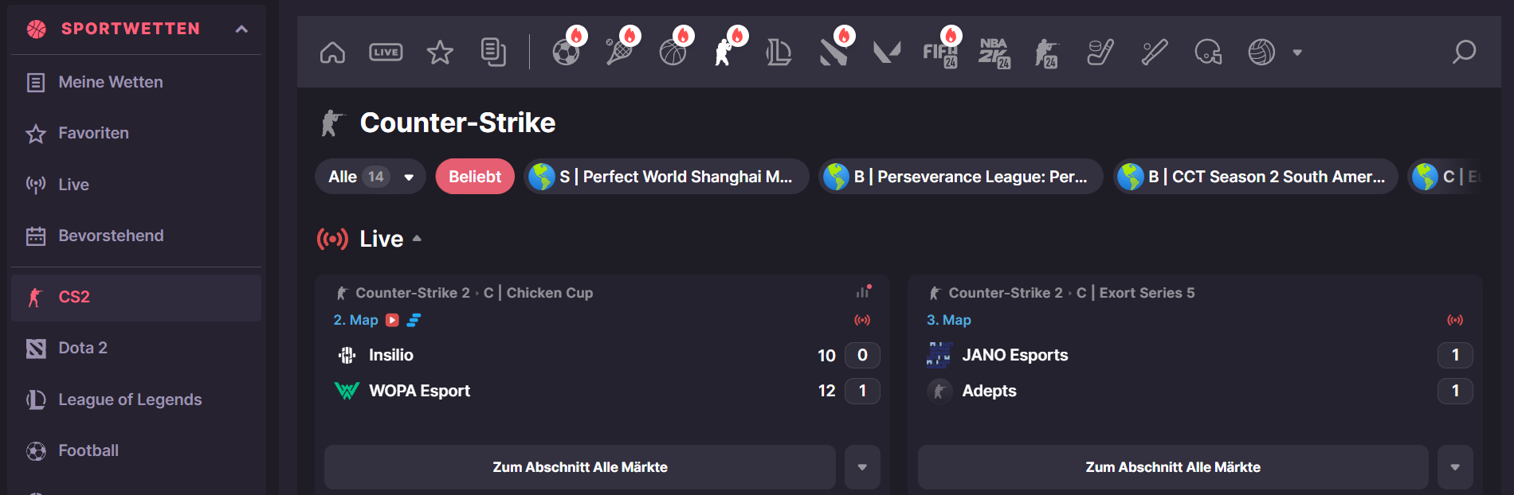Click Zum Abschnitt Alle Märkte for Insilio
1514x495 pixels.
(x=579, y=467)
